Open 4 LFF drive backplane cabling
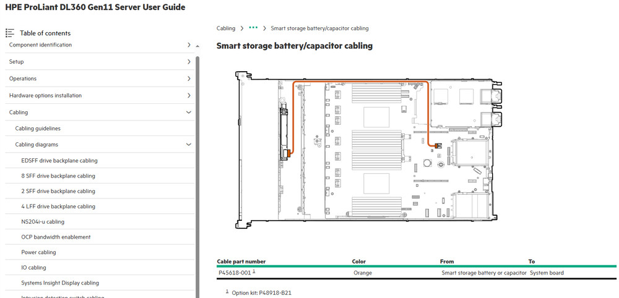This screenshot has height=298, width=619. click(x=58, y=206)
